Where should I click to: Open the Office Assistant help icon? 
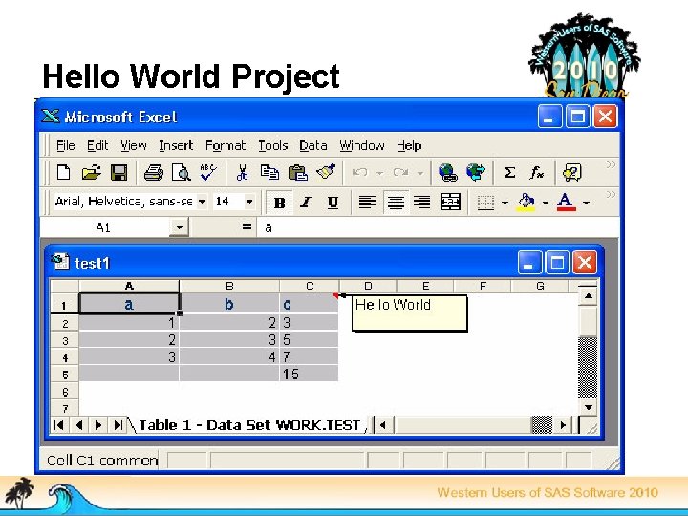click(572, 172)
